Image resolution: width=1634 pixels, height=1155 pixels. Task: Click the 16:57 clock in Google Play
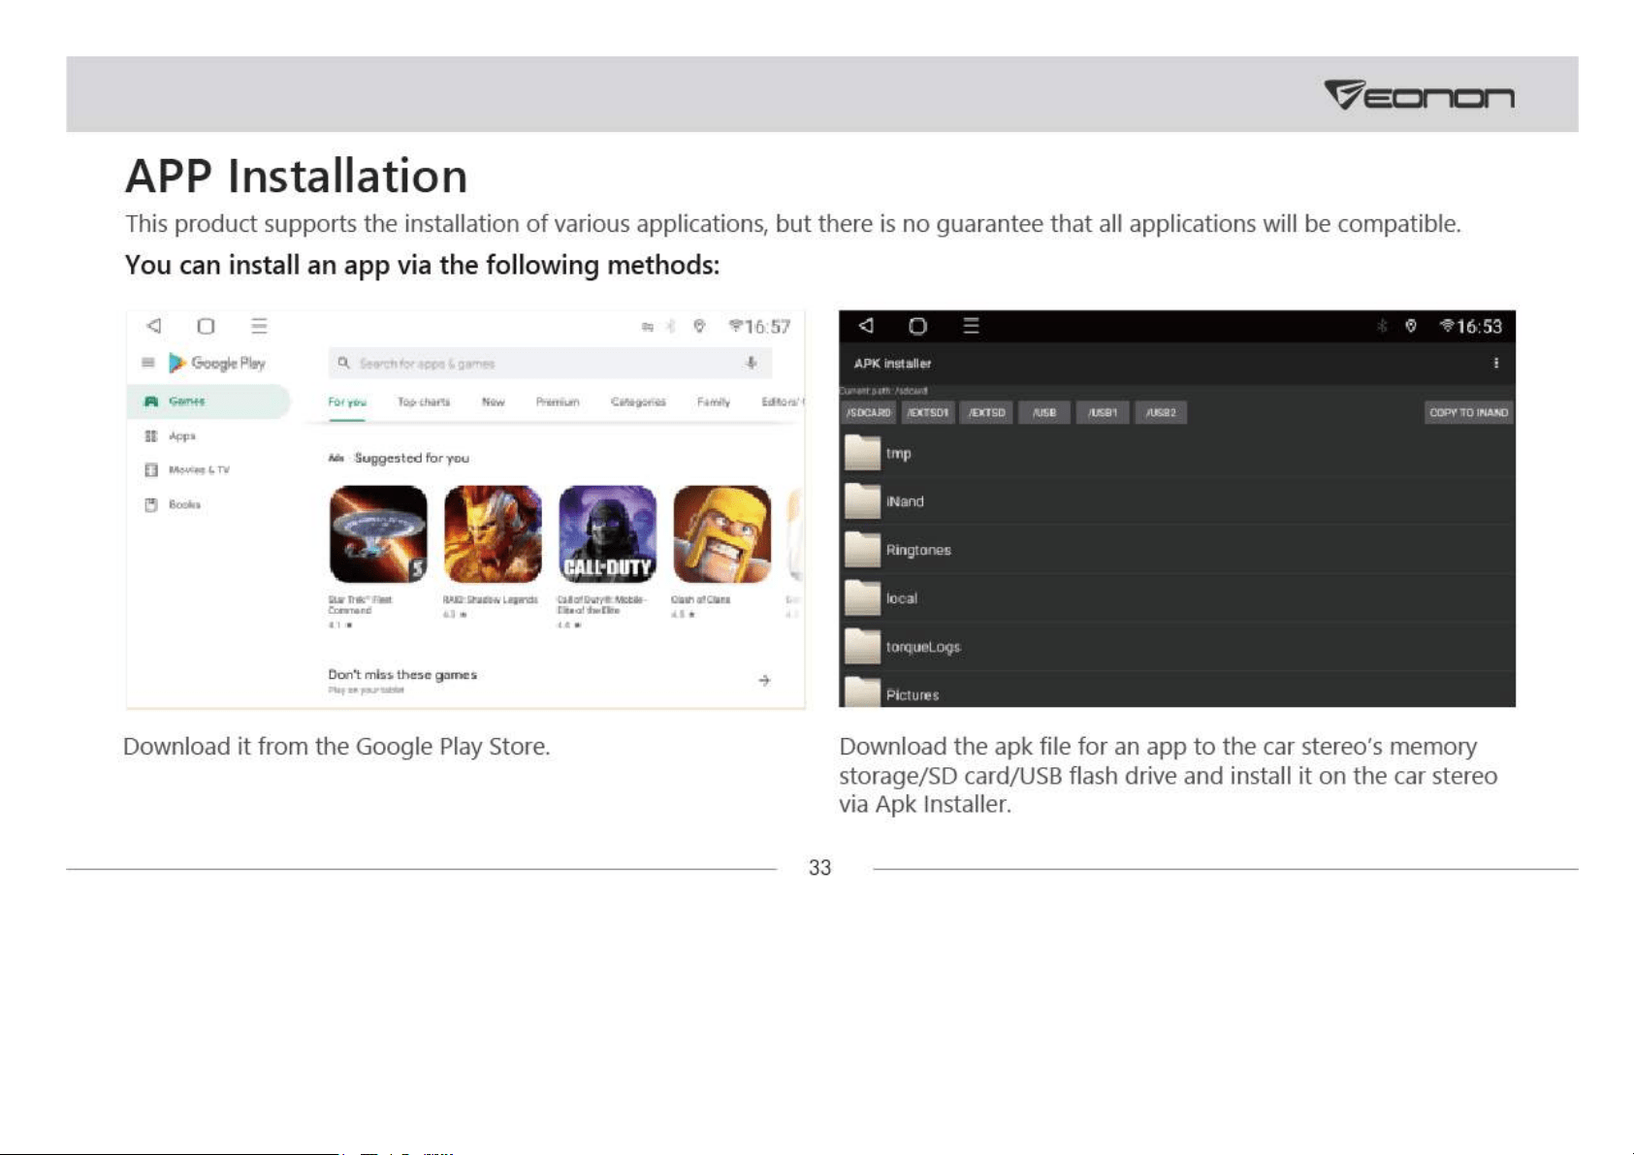[767, 327]
